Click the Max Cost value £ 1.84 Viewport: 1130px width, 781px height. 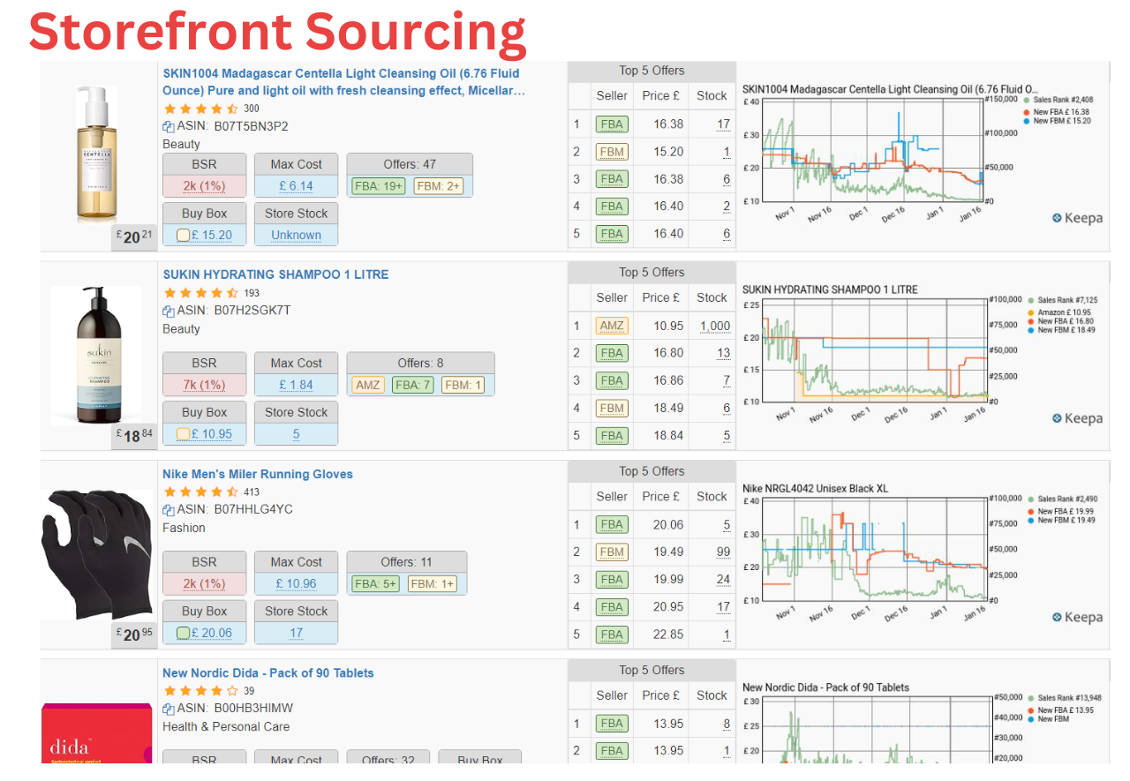(297, 385)
